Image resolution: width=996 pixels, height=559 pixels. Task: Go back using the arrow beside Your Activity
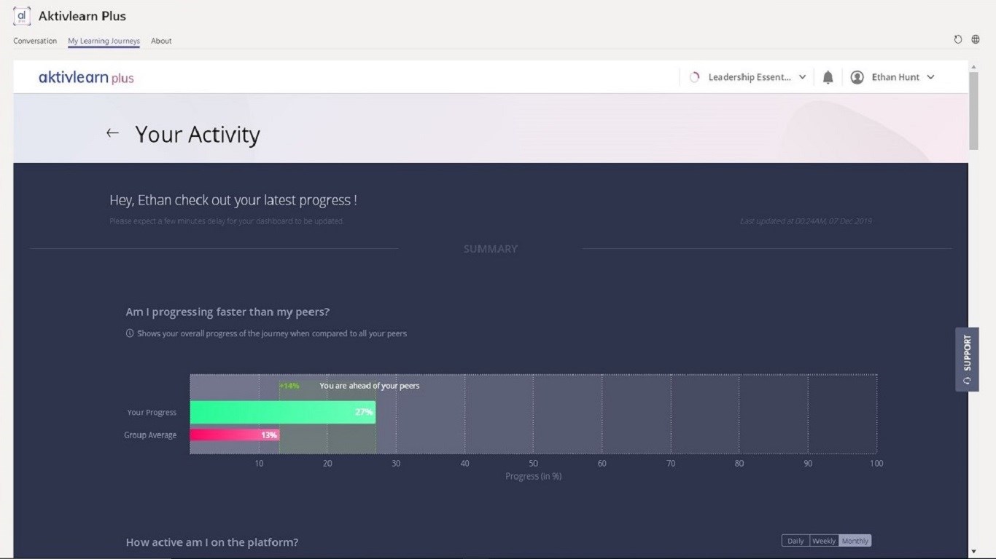(x=112, y=132)
